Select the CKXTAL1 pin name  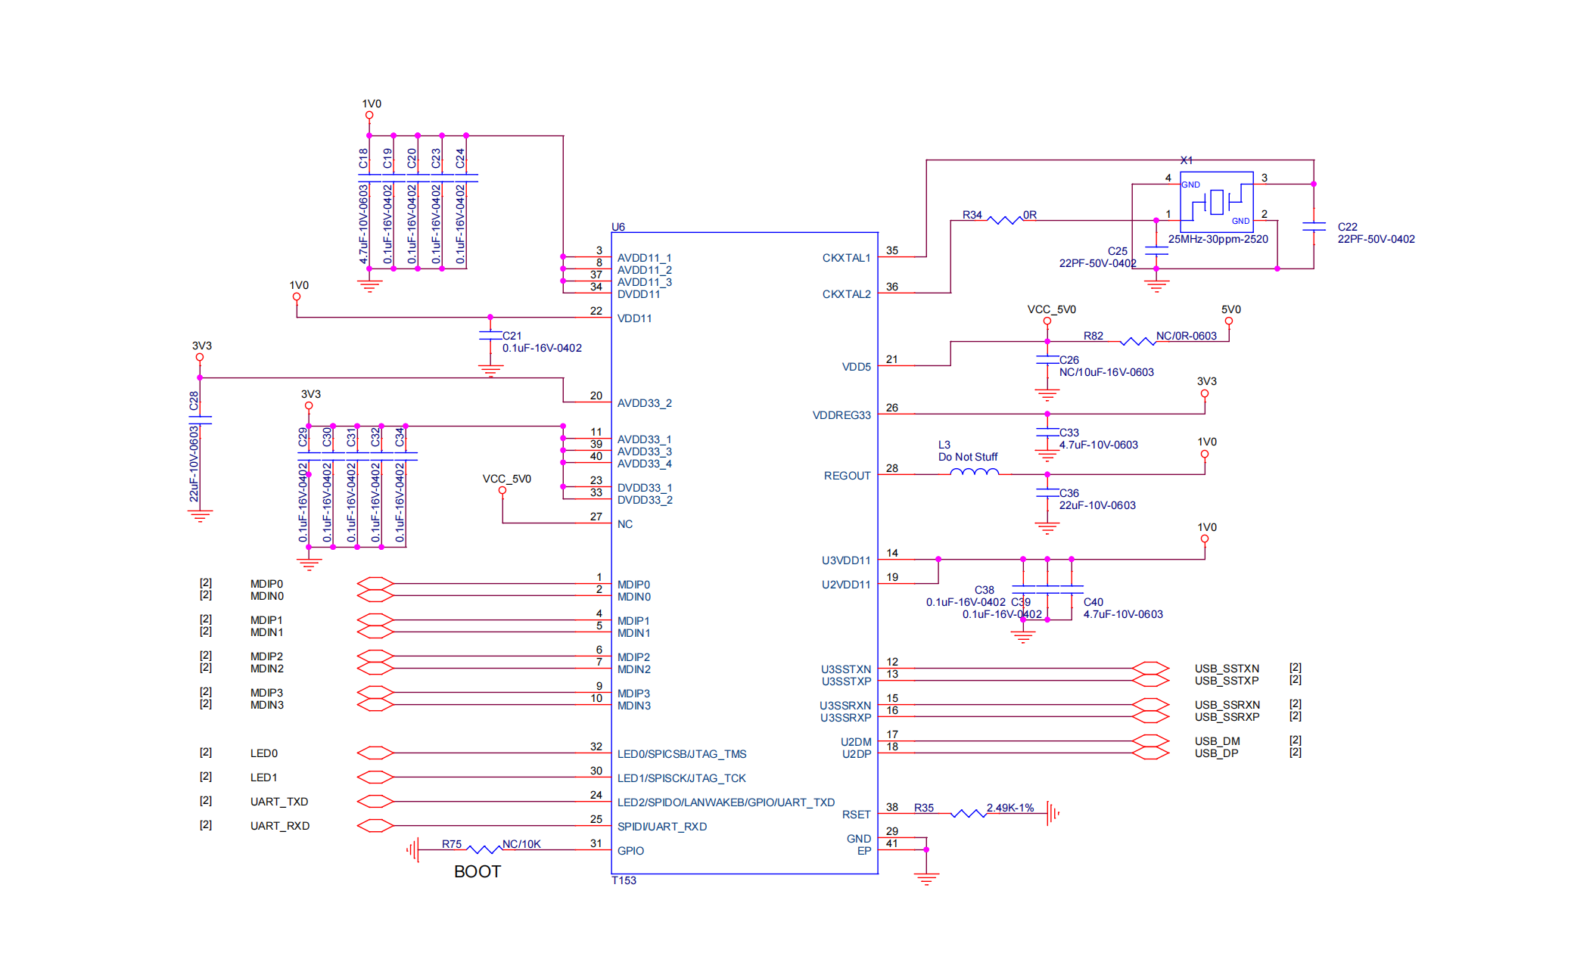coord(847,258)
